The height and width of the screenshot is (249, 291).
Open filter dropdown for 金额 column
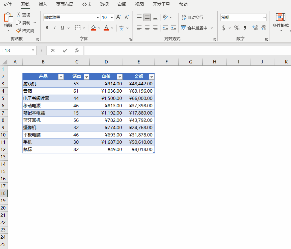coord(151,77)
